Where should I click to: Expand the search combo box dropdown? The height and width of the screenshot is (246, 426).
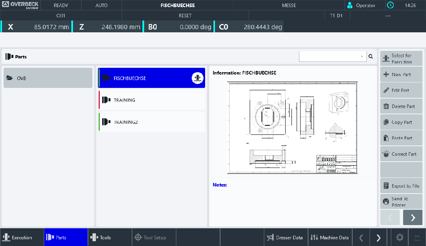coord(362,56)
